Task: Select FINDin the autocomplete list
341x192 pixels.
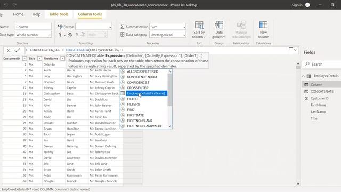Action: click(x=131, y=110)
